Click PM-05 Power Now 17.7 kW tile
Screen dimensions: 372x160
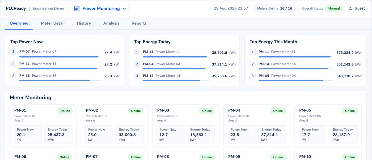click(313, 135)
